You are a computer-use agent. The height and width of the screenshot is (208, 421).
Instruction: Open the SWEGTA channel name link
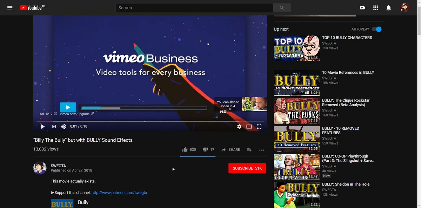[58, 166]
